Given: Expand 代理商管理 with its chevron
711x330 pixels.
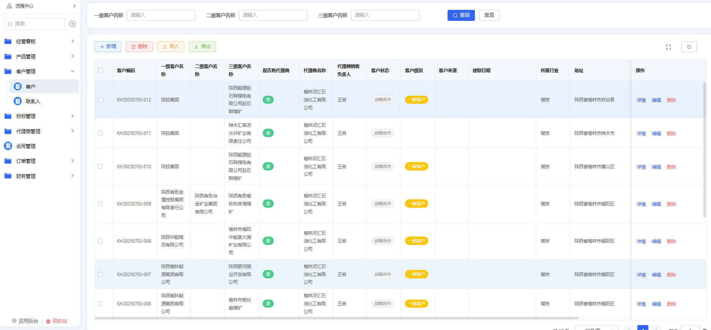Looking at the screenshot, I should click(x=73, y=131).
